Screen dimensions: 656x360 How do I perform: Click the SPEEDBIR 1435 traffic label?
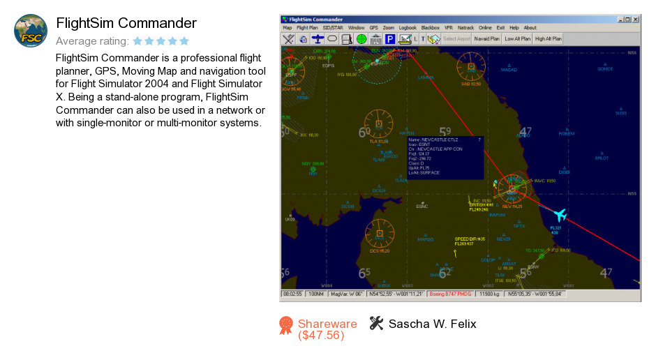470,241
